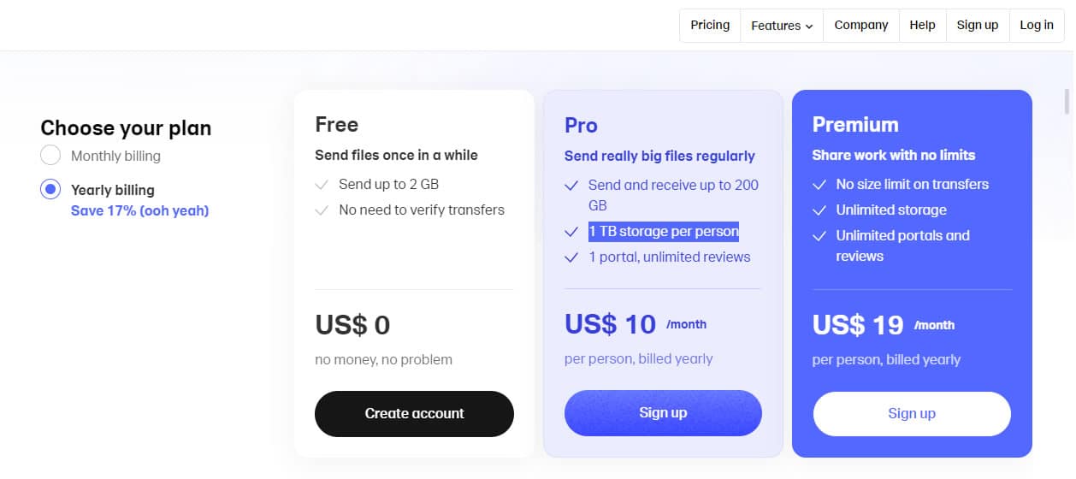The height and width of the screenshot is (479, 1076).
Task: Click the Log in link
Action: [1037, 26]
